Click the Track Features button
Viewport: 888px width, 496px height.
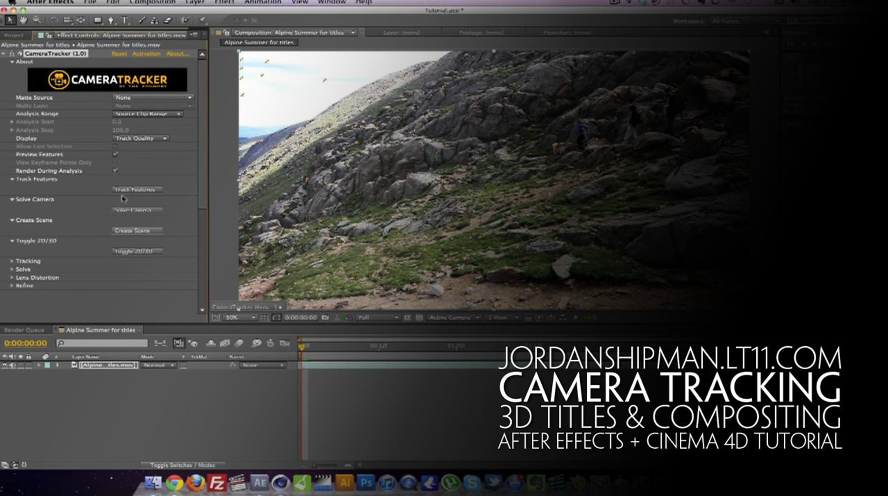137,189
